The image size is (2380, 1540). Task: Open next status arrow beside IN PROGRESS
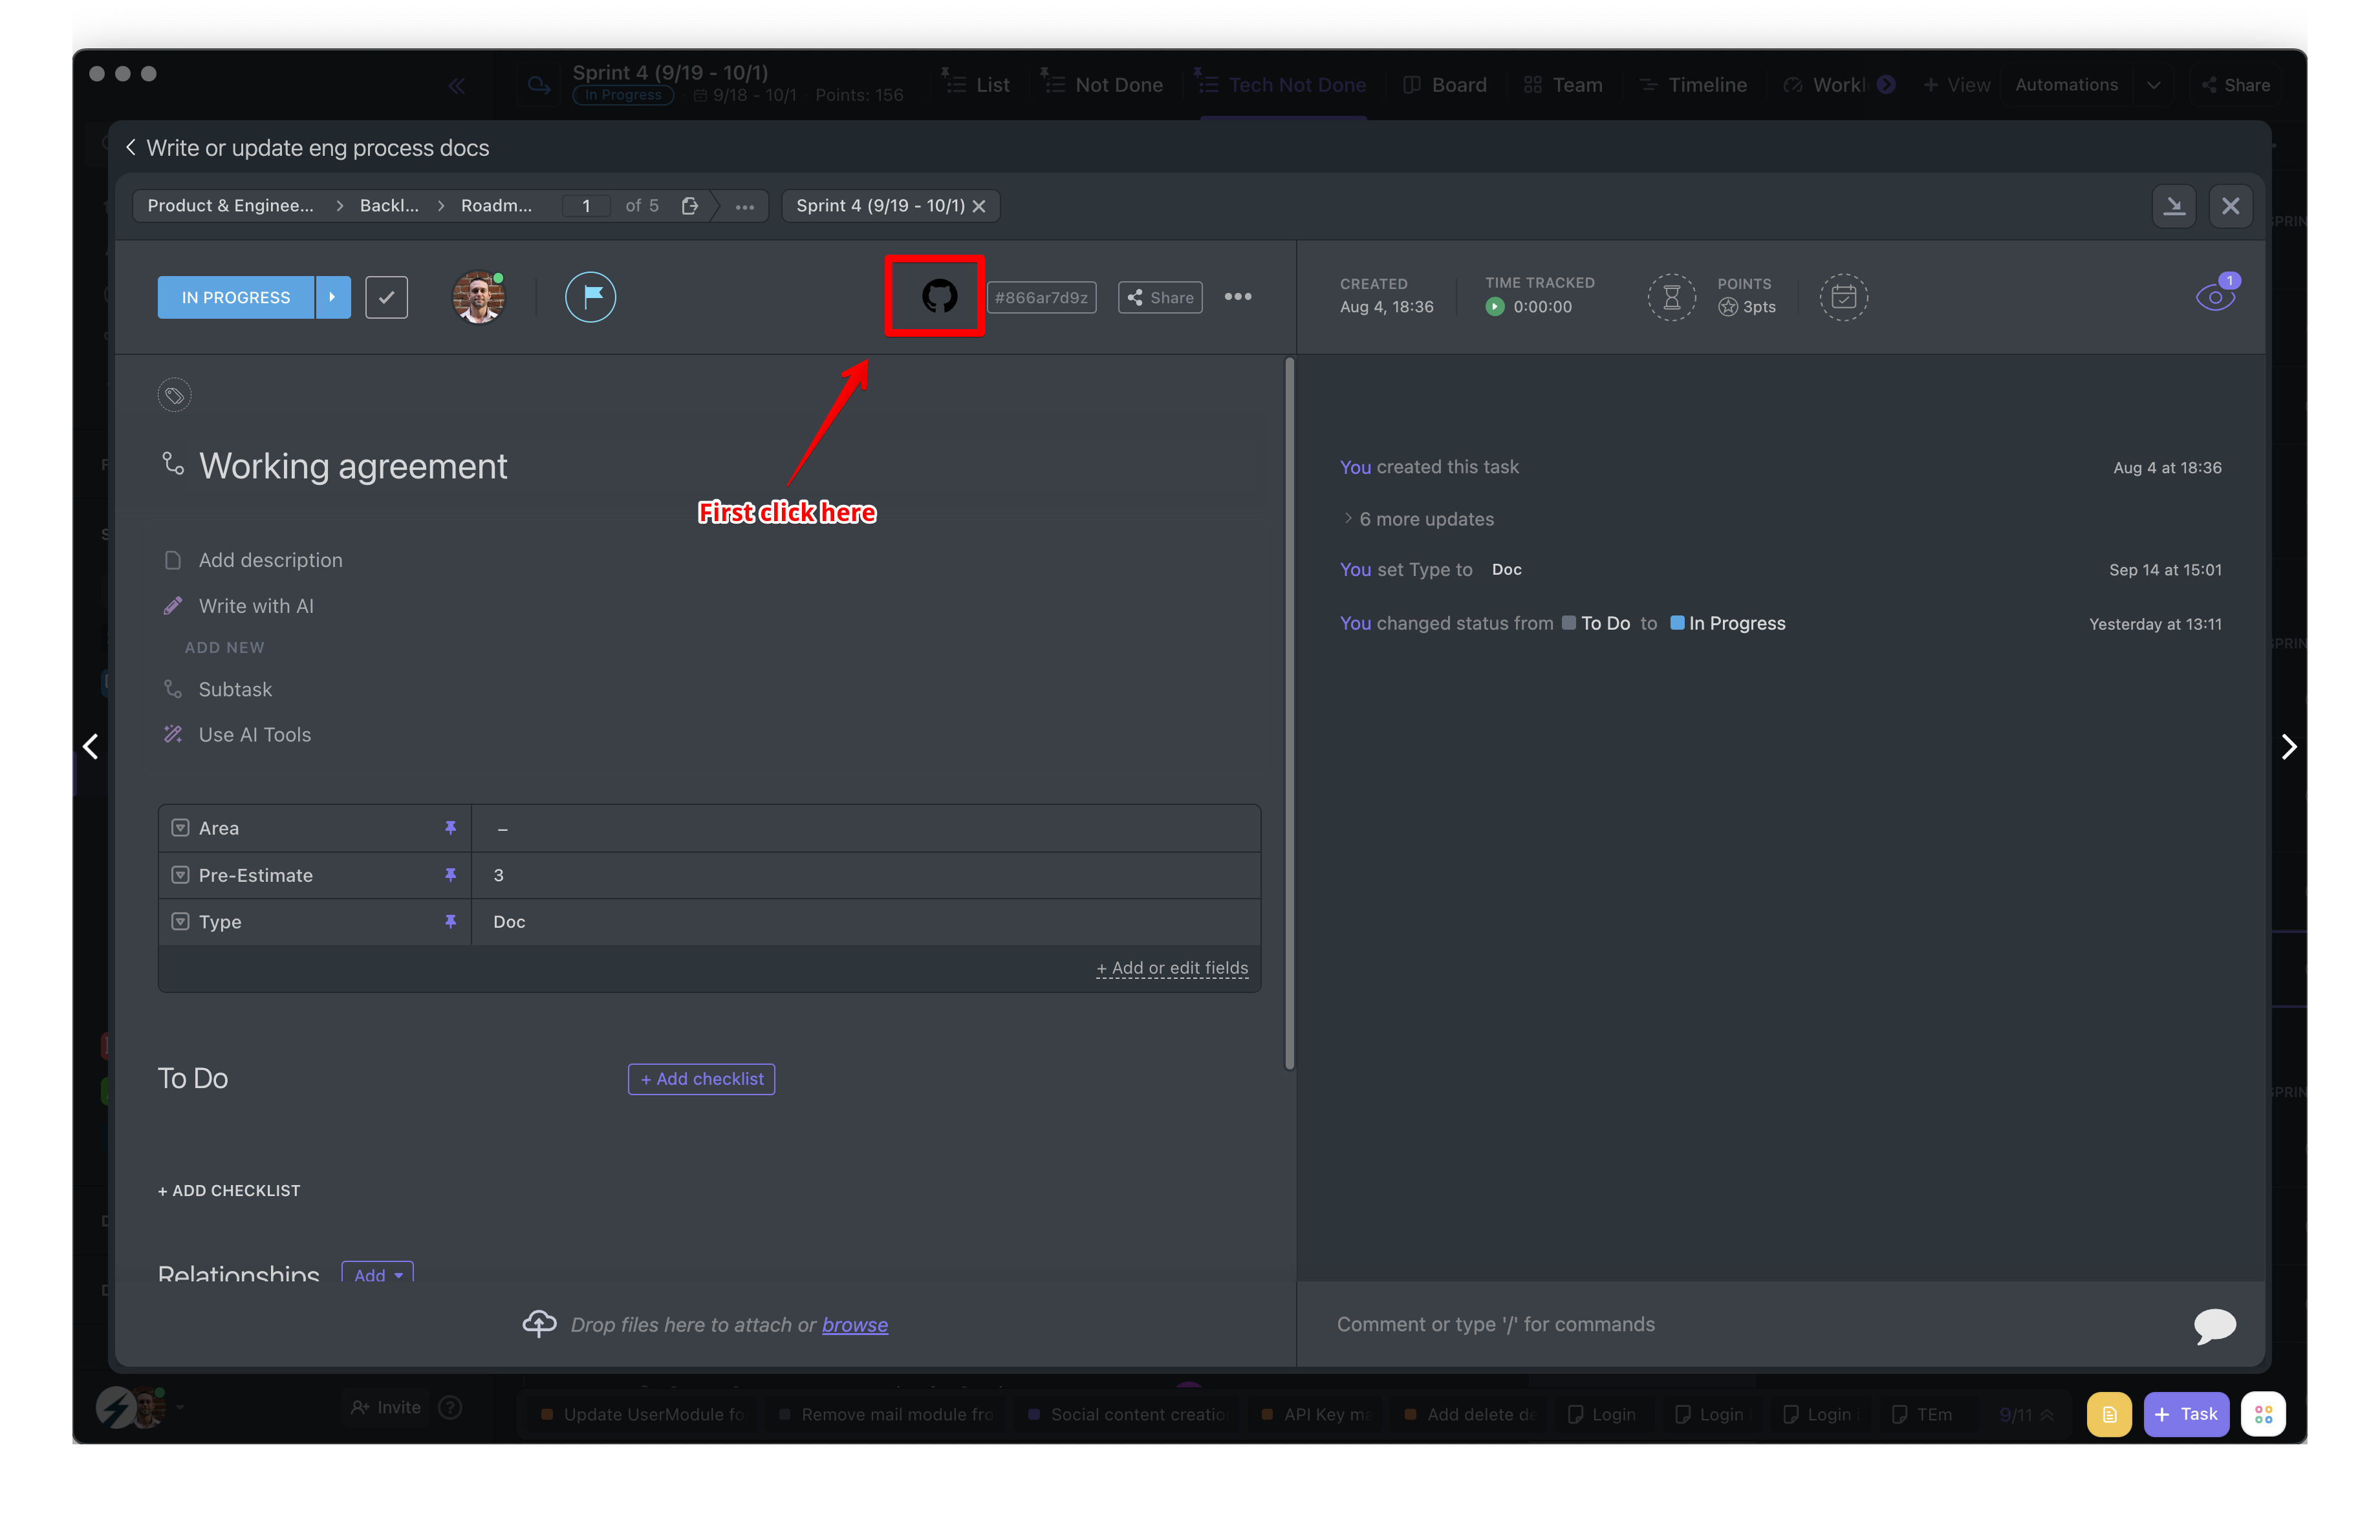point(332,297)
